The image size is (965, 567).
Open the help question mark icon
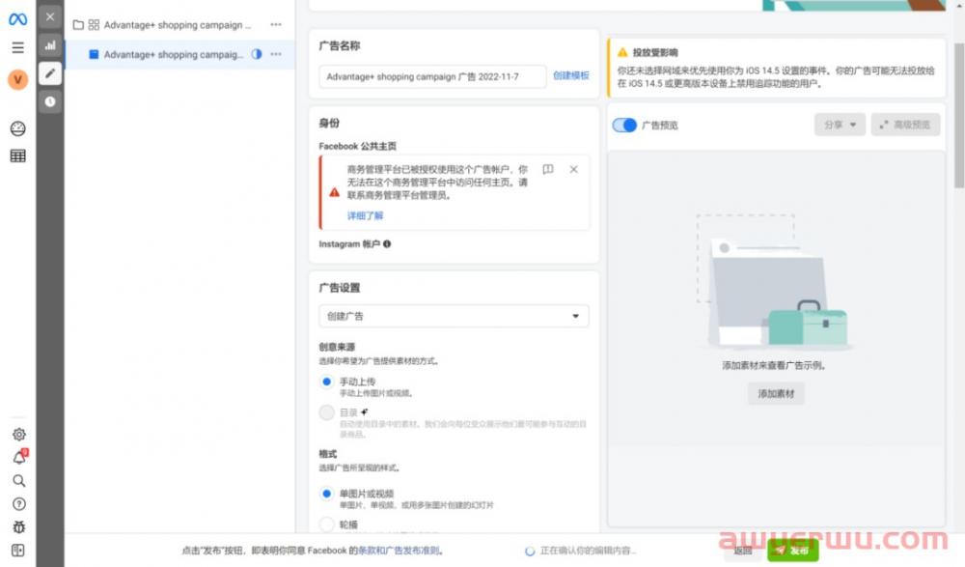[19, 504]
